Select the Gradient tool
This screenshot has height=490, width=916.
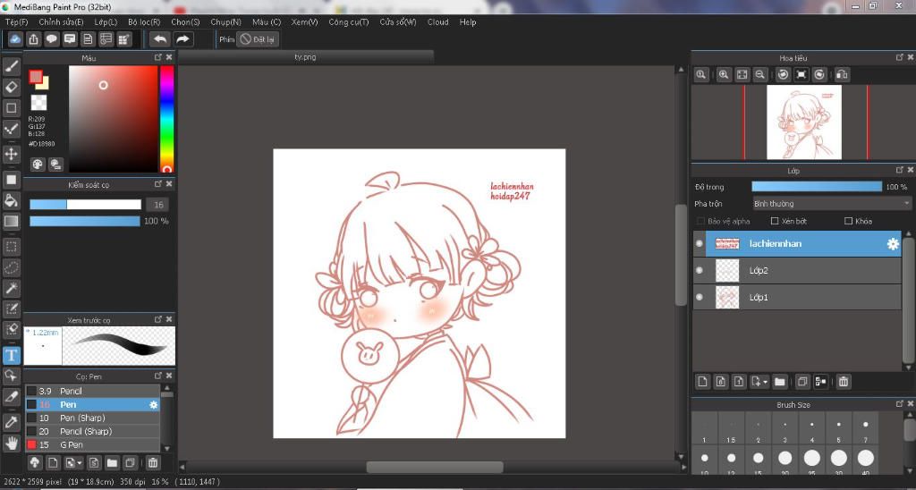[x=11, y=222]
